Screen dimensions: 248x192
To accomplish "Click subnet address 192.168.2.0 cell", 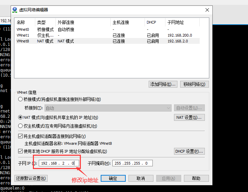I will point(178,41).
